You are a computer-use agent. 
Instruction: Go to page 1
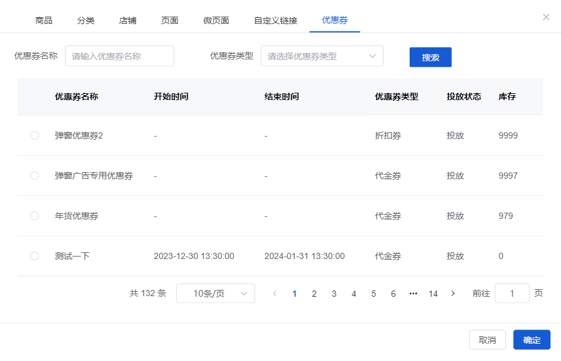[x=295, y=294]
